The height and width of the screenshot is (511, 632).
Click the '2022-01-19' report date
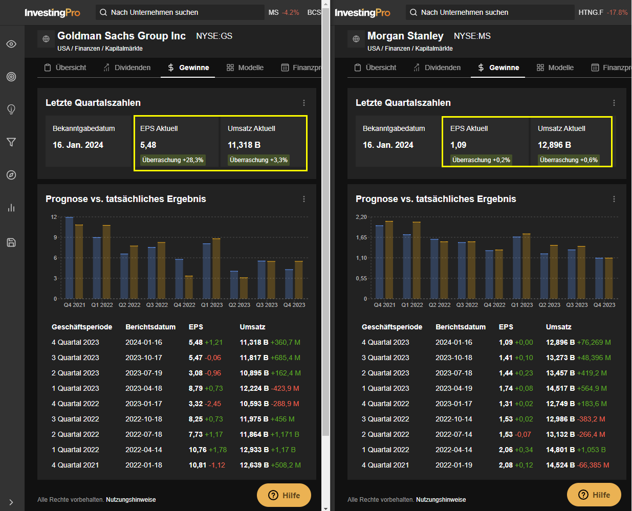coord(454,465)
